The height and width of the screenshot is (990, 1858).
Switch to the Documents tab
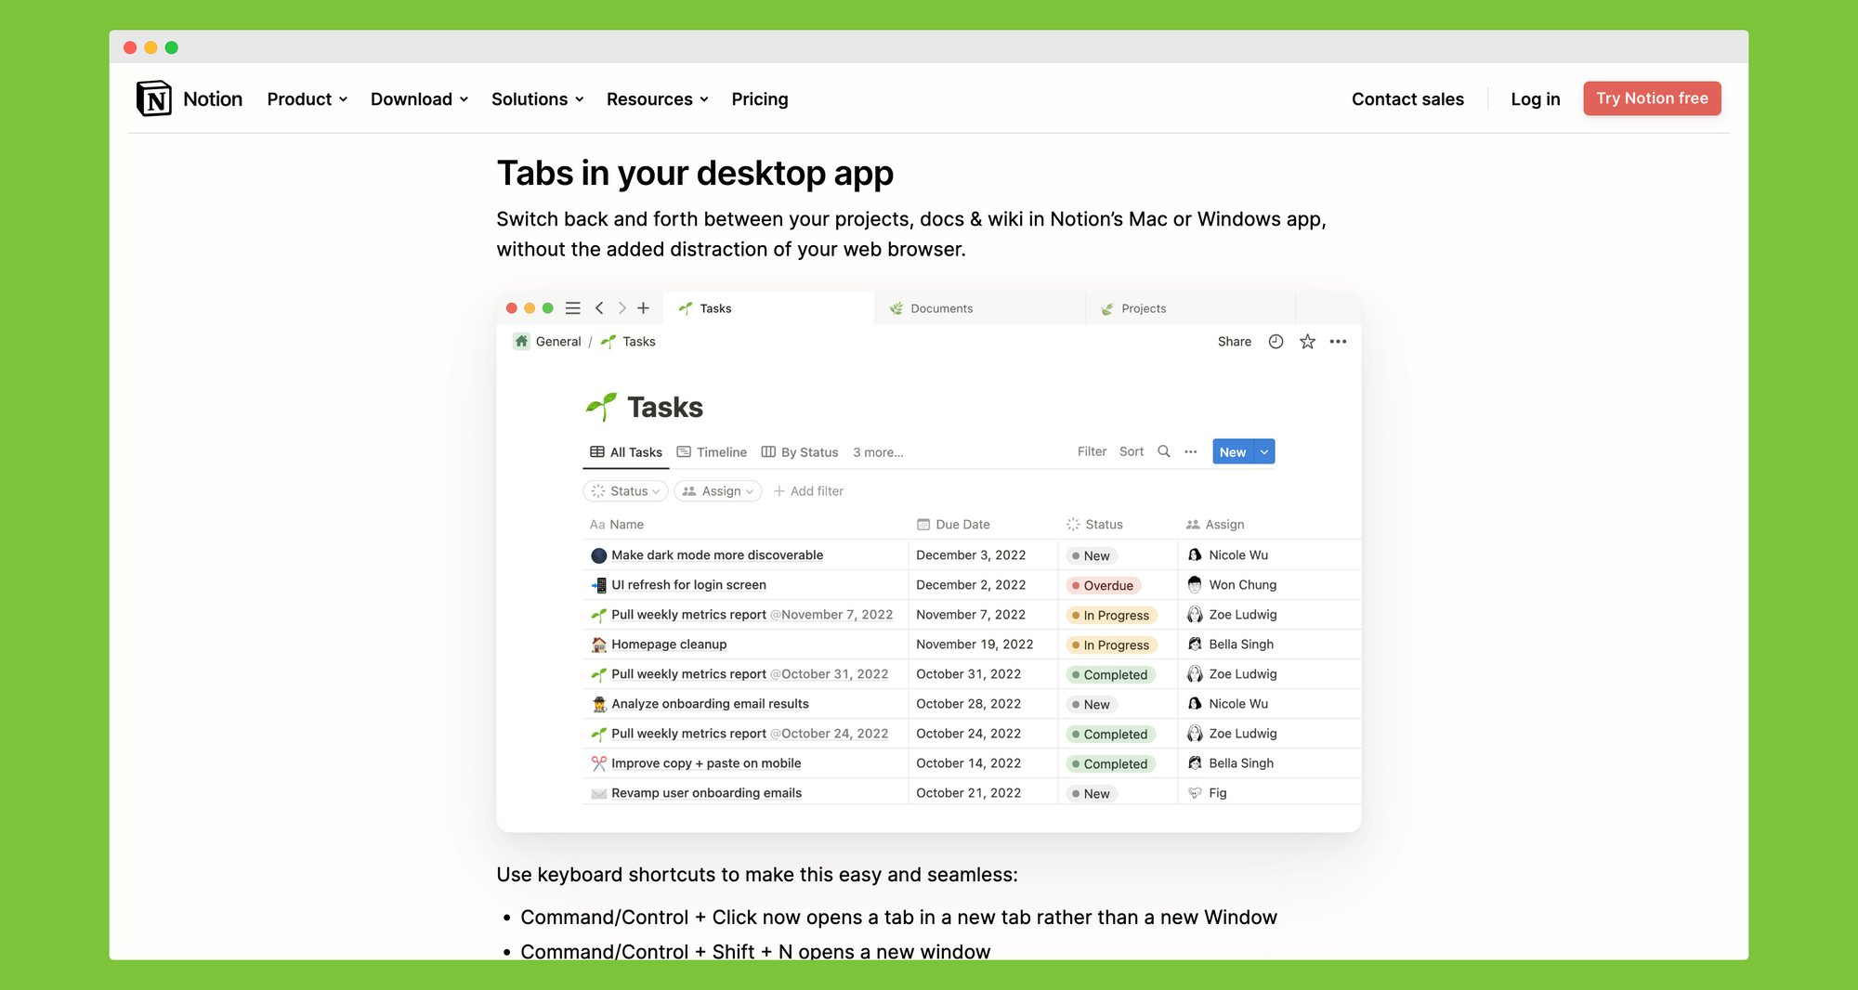[x=941, y=308]
